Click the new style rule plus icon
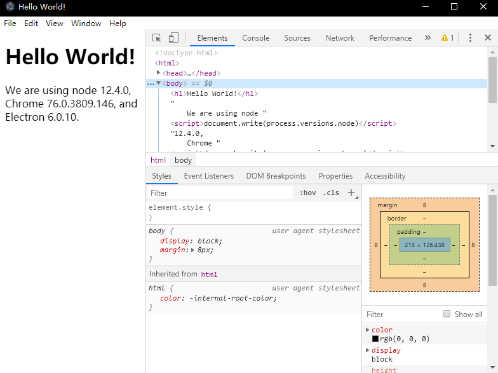Viewport: 498px width, 373px height. tap(351, 193)
